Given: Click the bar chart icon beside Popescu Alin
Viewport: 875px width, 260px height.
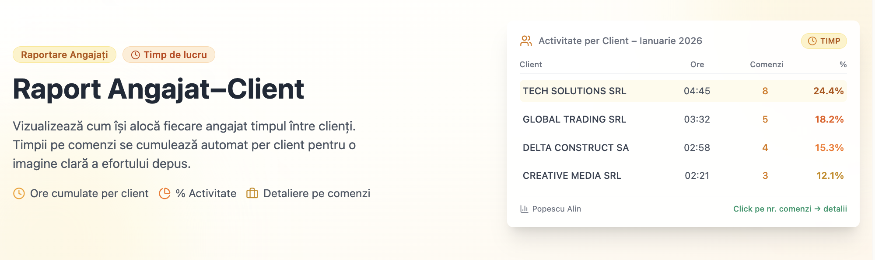Looking at the screenshot, I should [x=524, y=209].
